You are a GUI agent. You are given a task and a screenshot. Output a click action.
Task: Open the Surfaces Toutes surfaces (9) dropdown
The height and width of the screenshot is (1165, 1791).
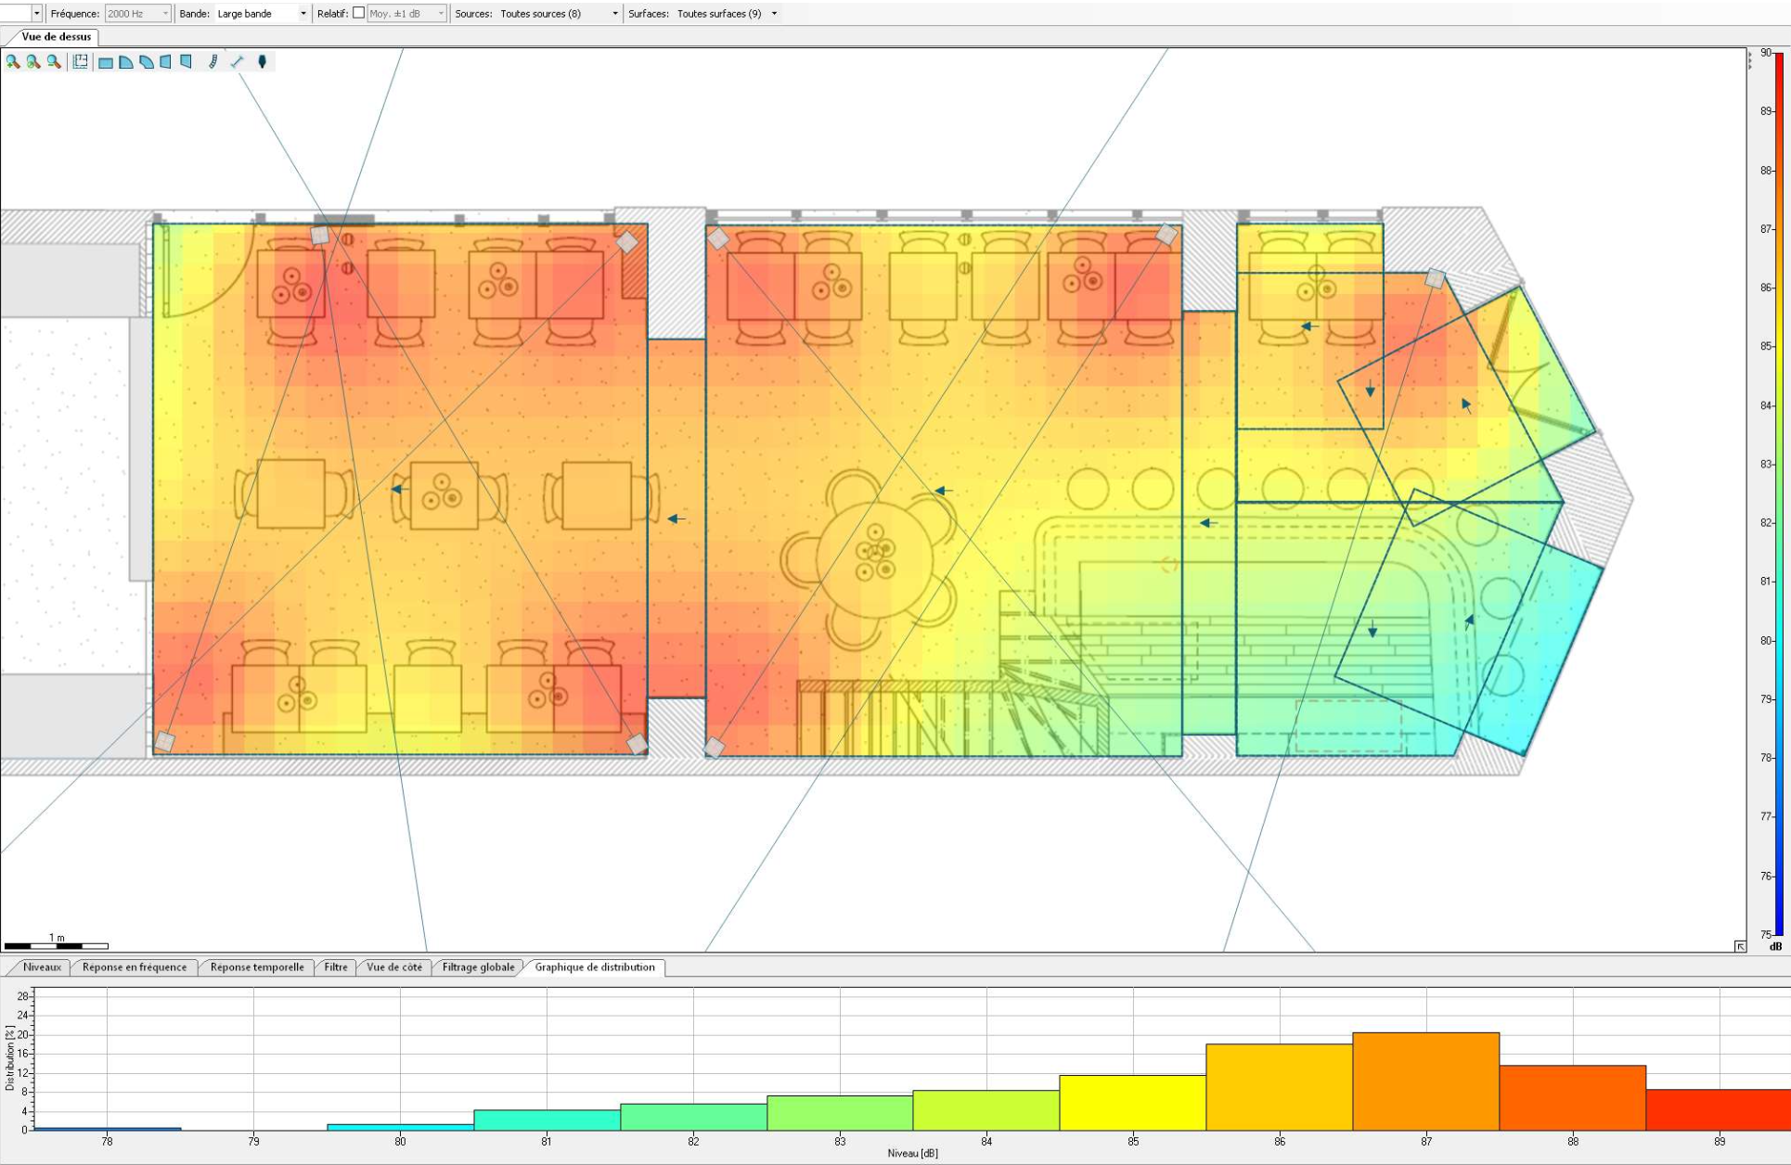pos(728,14)
